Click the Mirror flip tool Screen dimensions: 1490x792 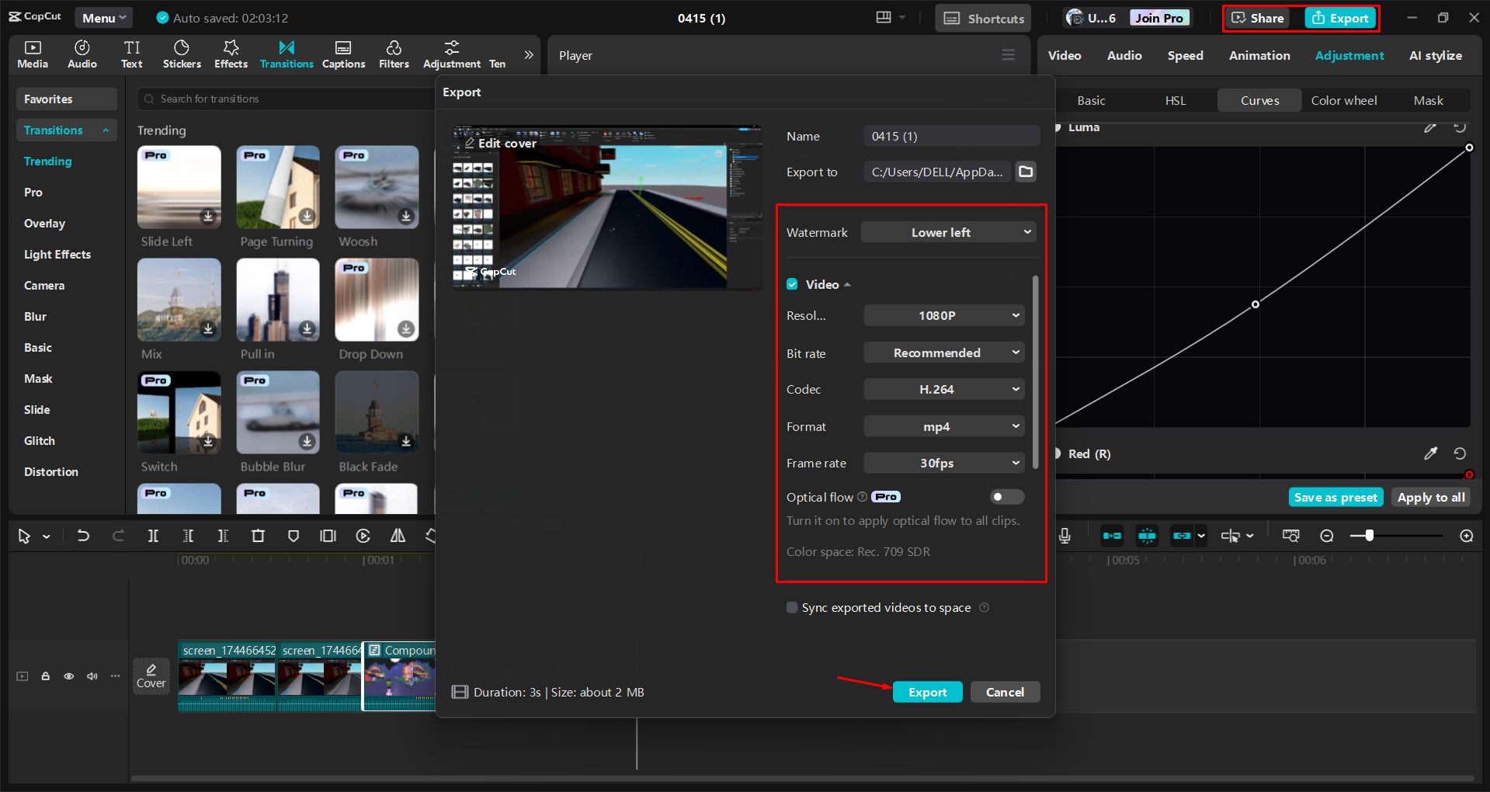click(398, 536)
